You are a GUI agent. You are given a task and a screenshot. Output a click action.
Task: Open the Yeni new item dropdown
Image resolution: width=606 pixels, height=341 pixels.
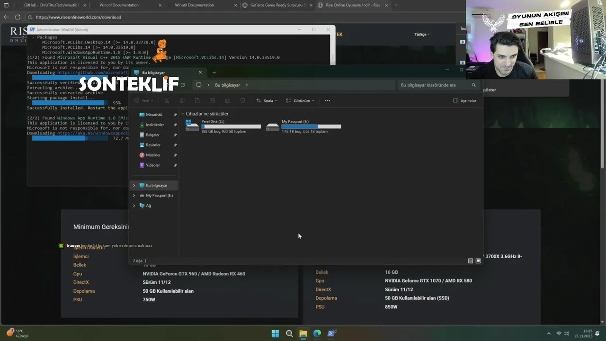click(143, 100)
